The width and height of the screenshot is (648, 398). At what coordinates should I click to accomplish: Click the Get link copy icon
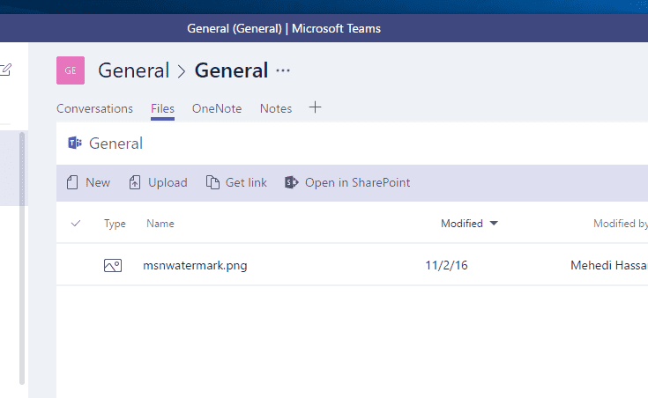[212, 182]
